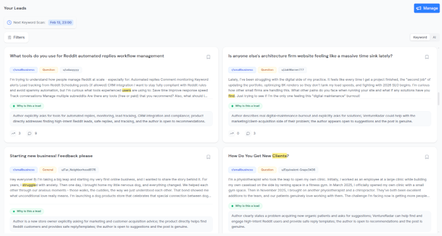Screen dimensions: 442x236
Task: Open post about Reddit automated replies workflow
Action: point(87,56)
